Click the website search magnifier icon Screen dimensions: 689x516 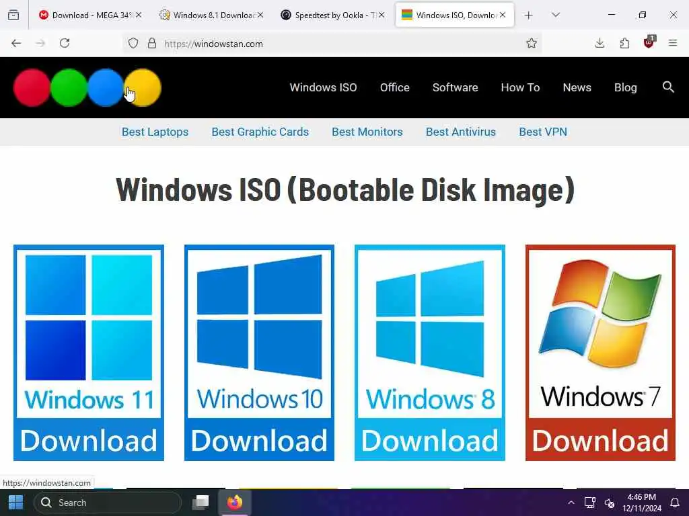668,87
